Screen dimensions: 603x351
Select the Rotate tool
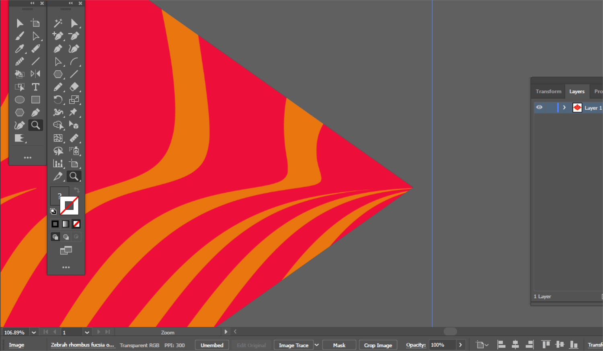(58, 100)
